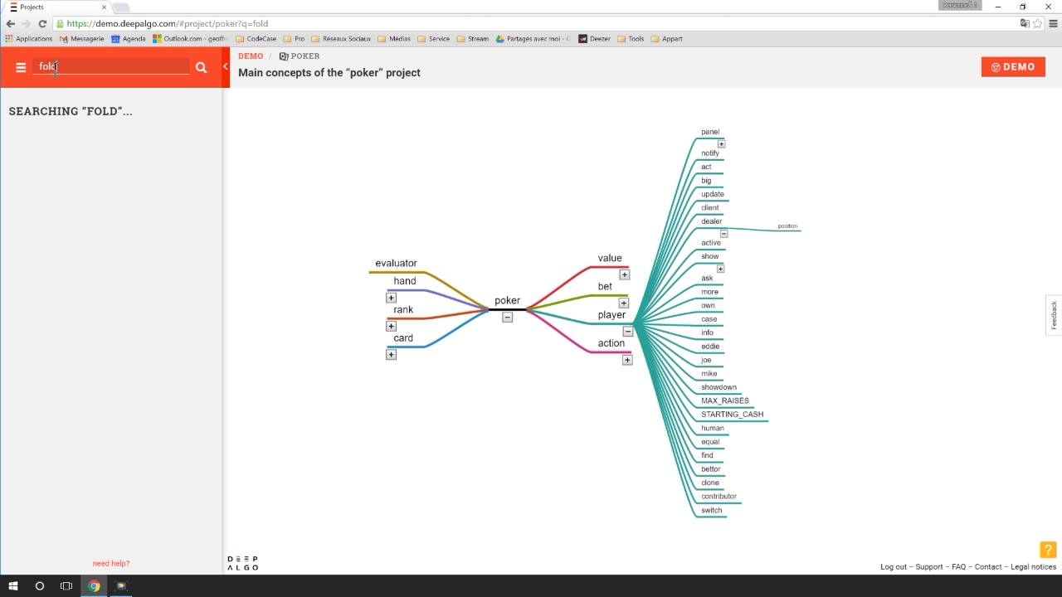The image size is (1062, 597).
Task: Open the Messagerie bookmark
Action: (80, 38)
